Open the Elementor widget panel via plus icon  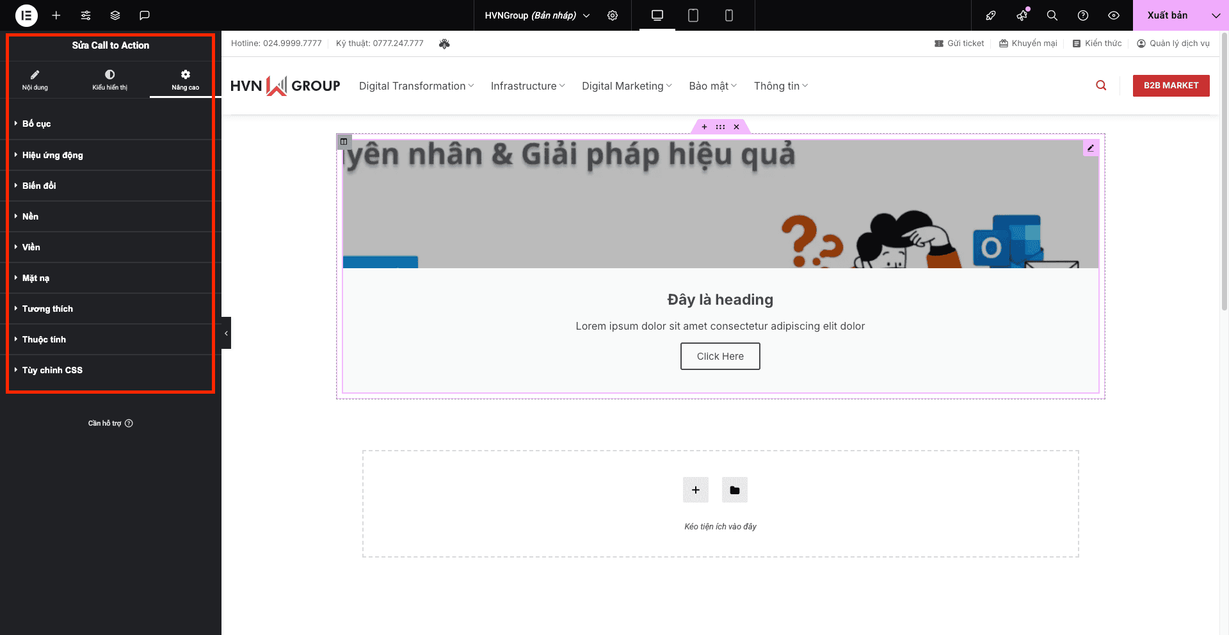tap(56, 15)
